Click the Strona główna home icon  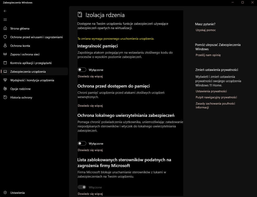5,28
